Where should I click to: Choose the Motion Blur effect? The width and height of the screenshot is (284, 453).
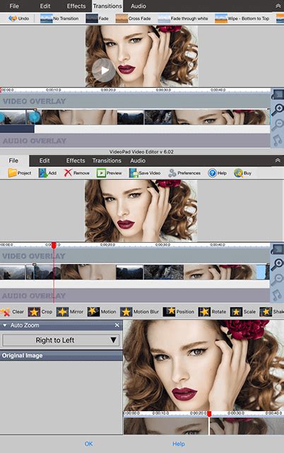click(x=140, y=311)
